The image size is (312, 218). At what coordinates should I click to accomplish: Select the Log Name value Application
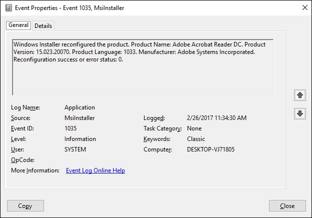79,107
